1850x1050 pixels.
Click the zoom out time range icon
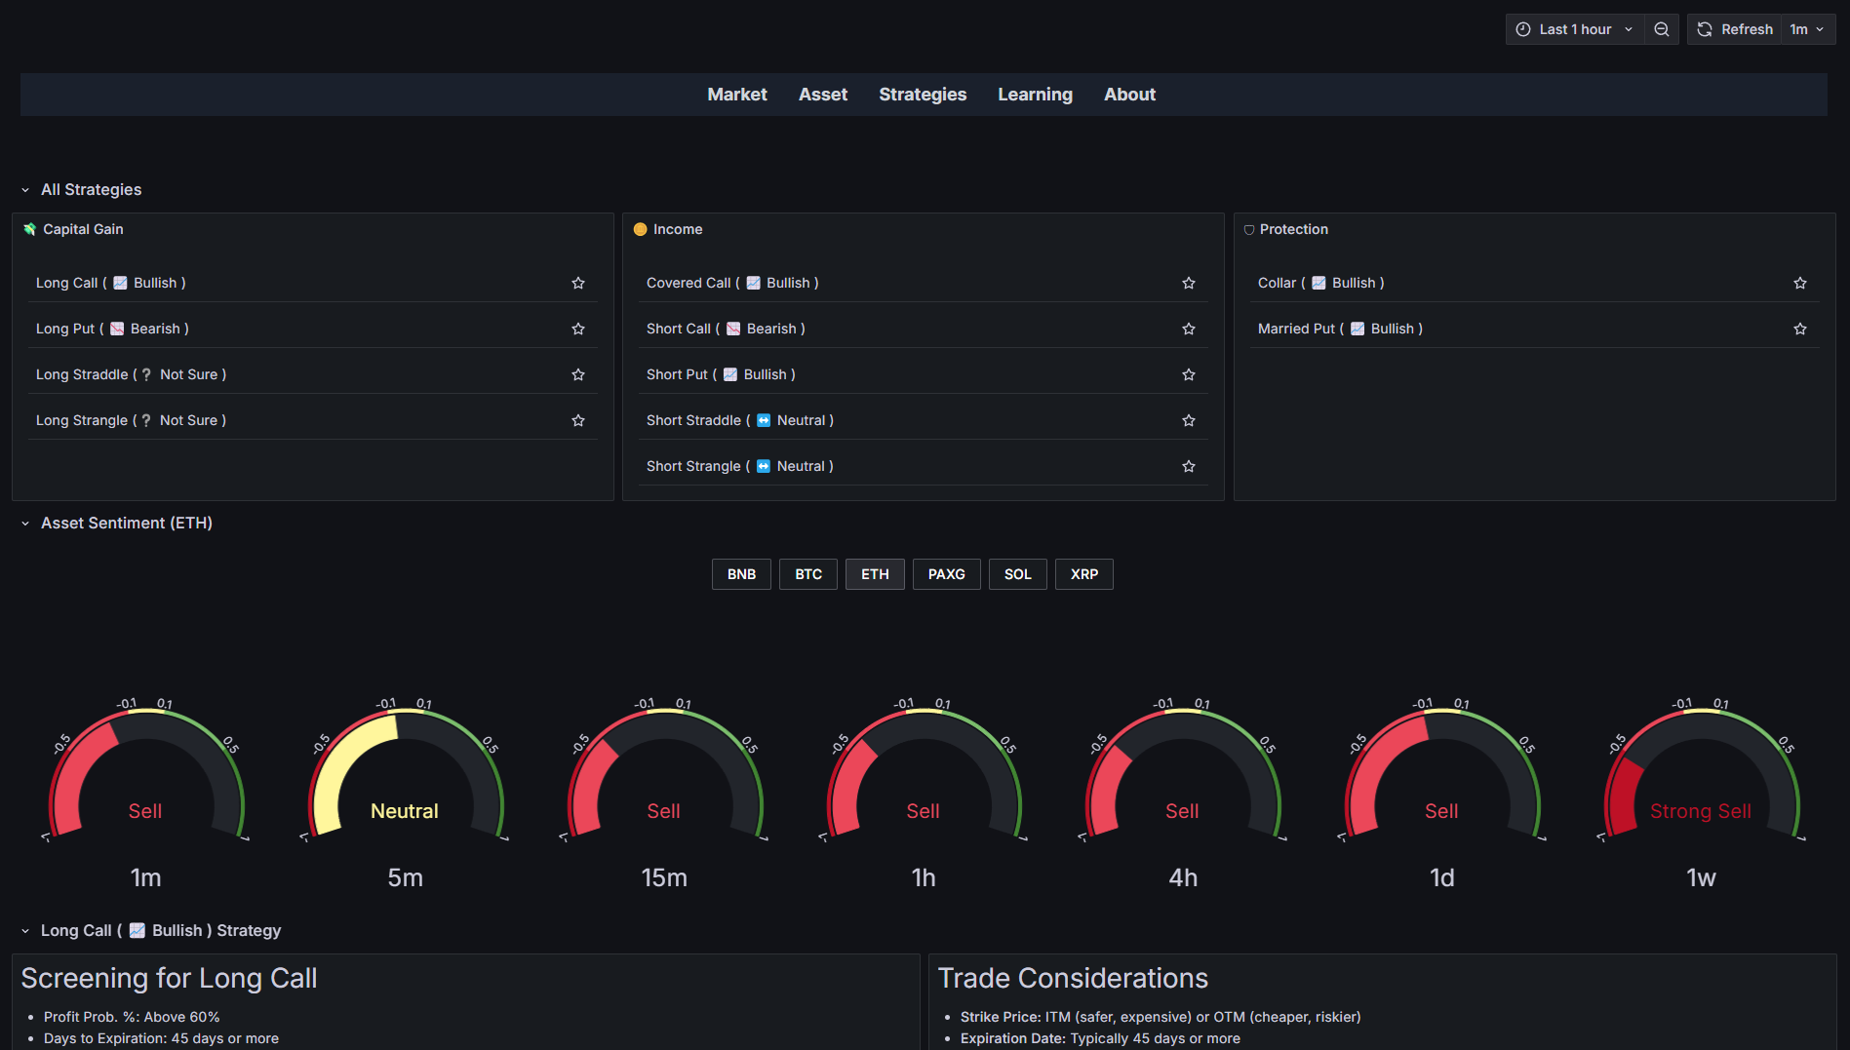pos(1661,29)
